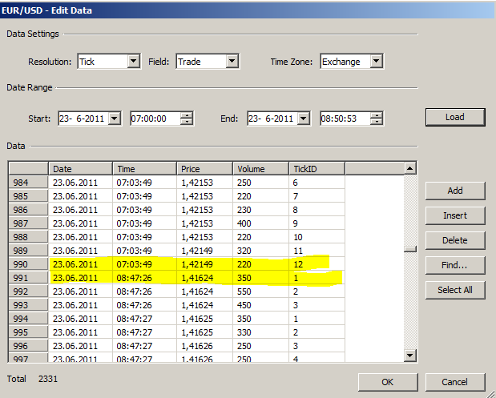Increase Start time with up spinner arrow
Screen dimensions: 496x398
pyautogui.click(x=187, y=115)
